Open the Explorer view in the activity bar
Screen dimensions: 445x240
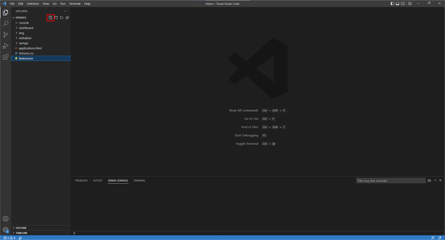point(6,13)
